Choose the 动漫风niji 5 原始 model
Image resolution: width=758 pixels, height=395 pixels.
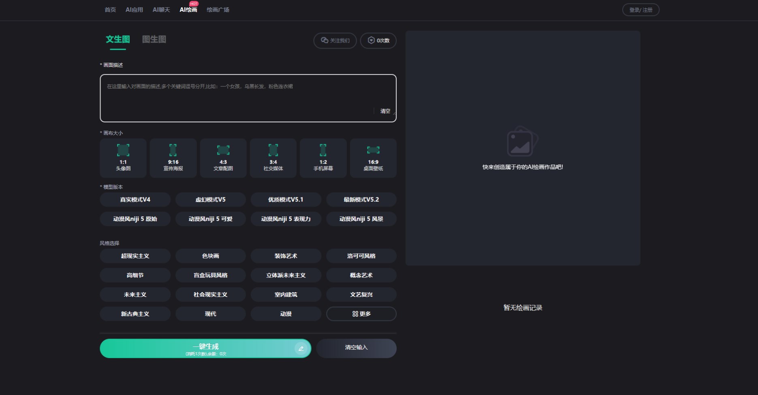click(x=135, y=219)
